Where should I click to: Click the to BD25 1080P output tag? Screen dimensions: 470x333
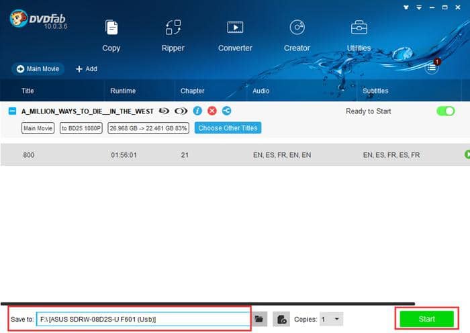click(81, 128)
